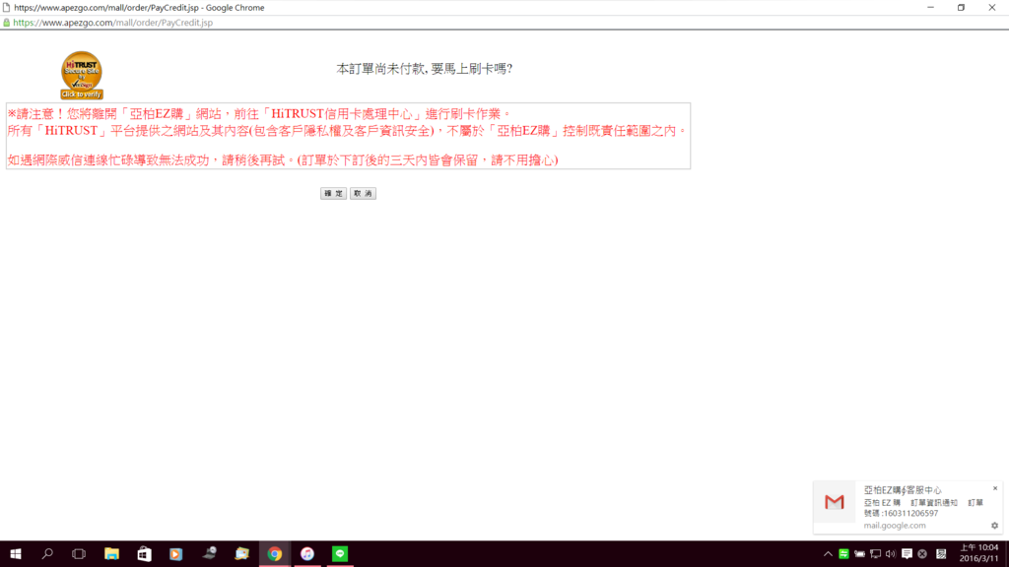Viewport: 1009px width, 567px height.
Task: Switch to LINE app in taskbar
Action: (340, 553)
